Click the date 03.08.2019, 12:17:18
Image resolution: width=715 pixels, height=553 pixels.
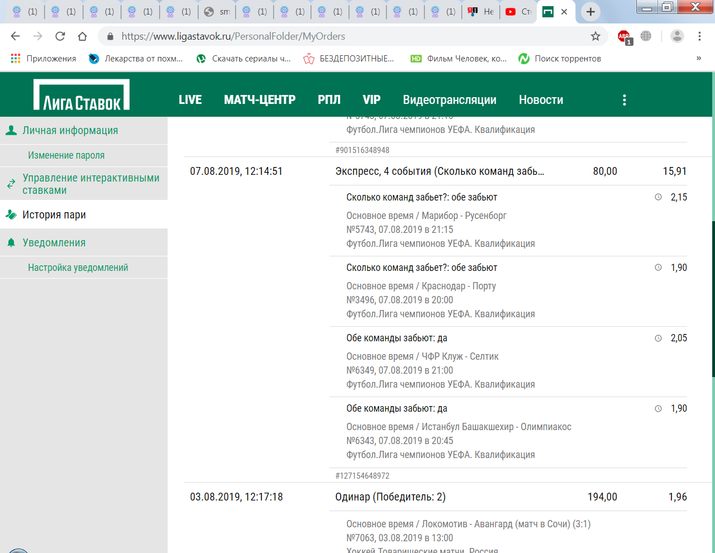(x=236, y=497)
